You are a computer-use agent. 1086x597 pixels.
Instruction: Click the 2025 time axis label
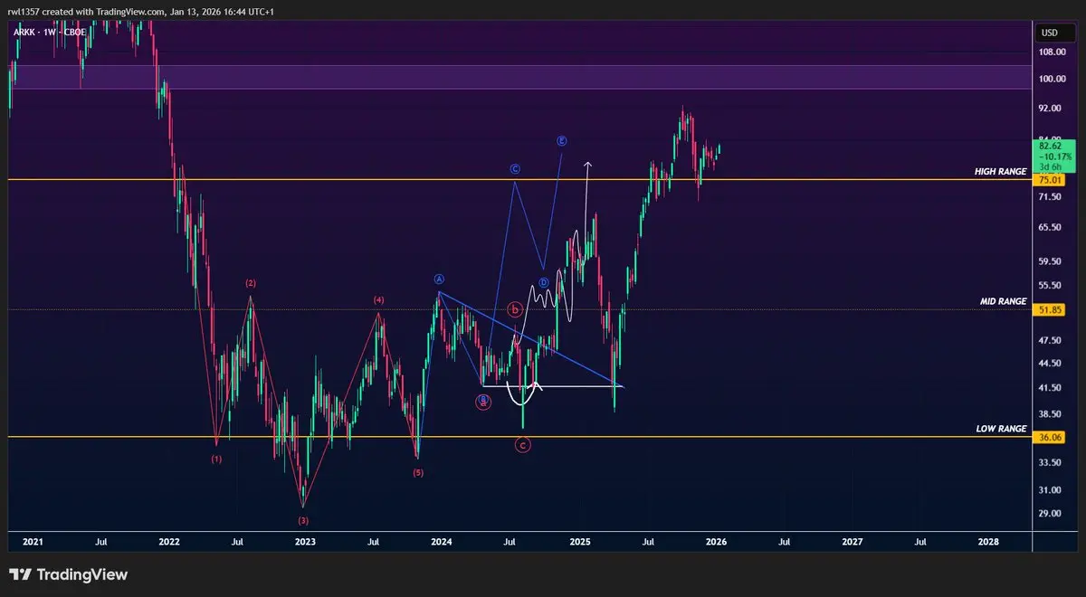(x=579, y=542)
